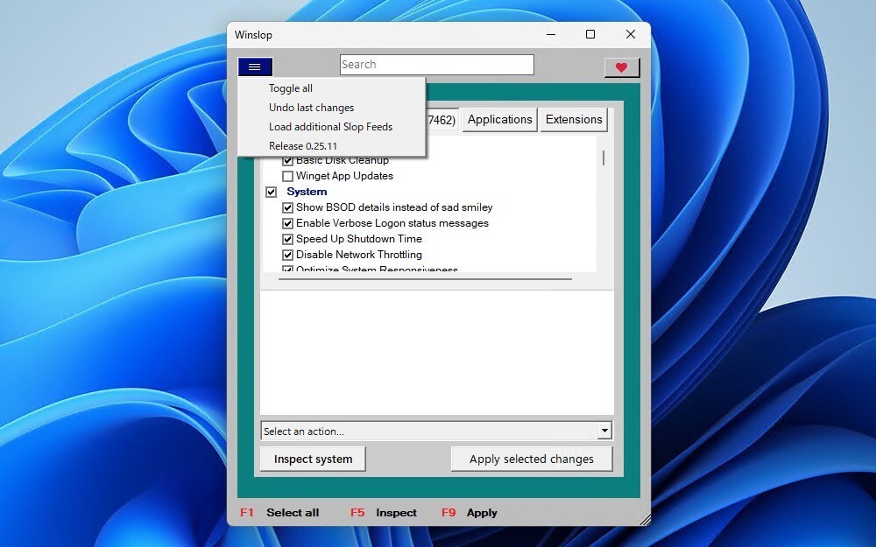Minimize the Winslop window
This screenshot has height=547, width=876.
(551, 35)
